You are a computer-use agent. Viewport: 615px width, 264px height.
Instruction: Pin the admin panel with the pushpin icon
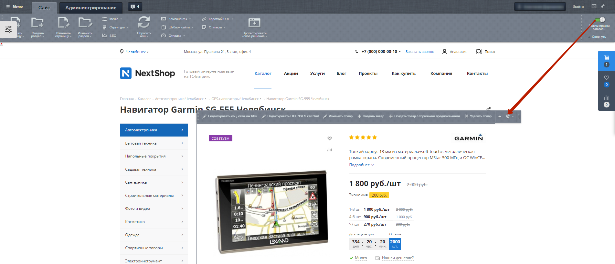(x=602, y=6)
